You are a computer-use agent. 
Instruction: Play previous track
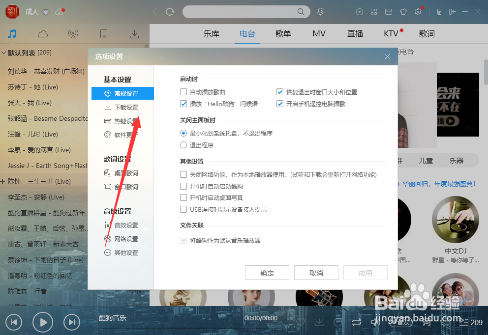14,322
